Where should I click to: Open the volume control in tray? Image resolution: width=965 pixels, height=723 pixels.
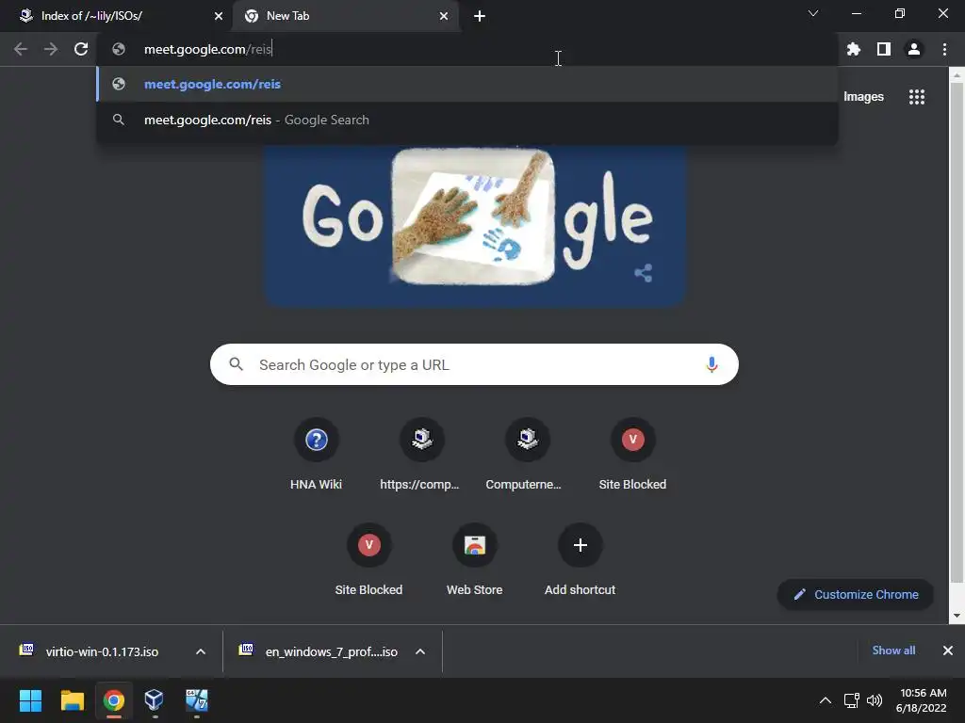click(875, 700)
